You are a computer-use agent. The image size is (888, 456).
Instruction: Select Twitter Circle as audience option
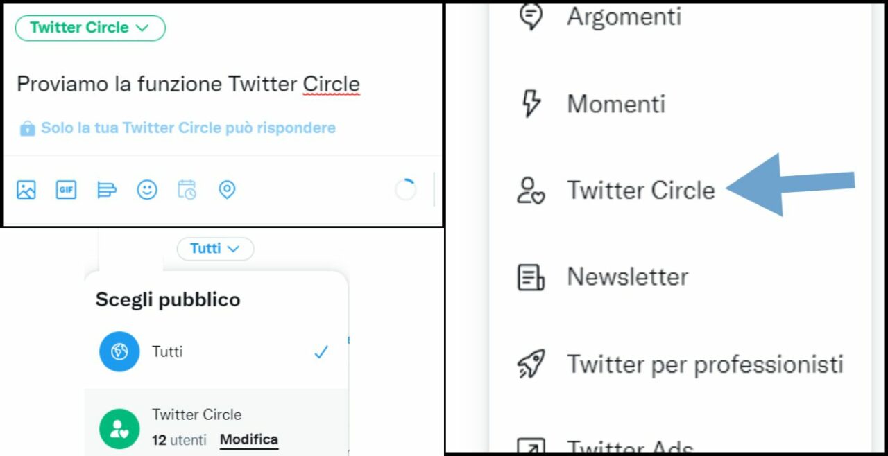pos(196,415)
